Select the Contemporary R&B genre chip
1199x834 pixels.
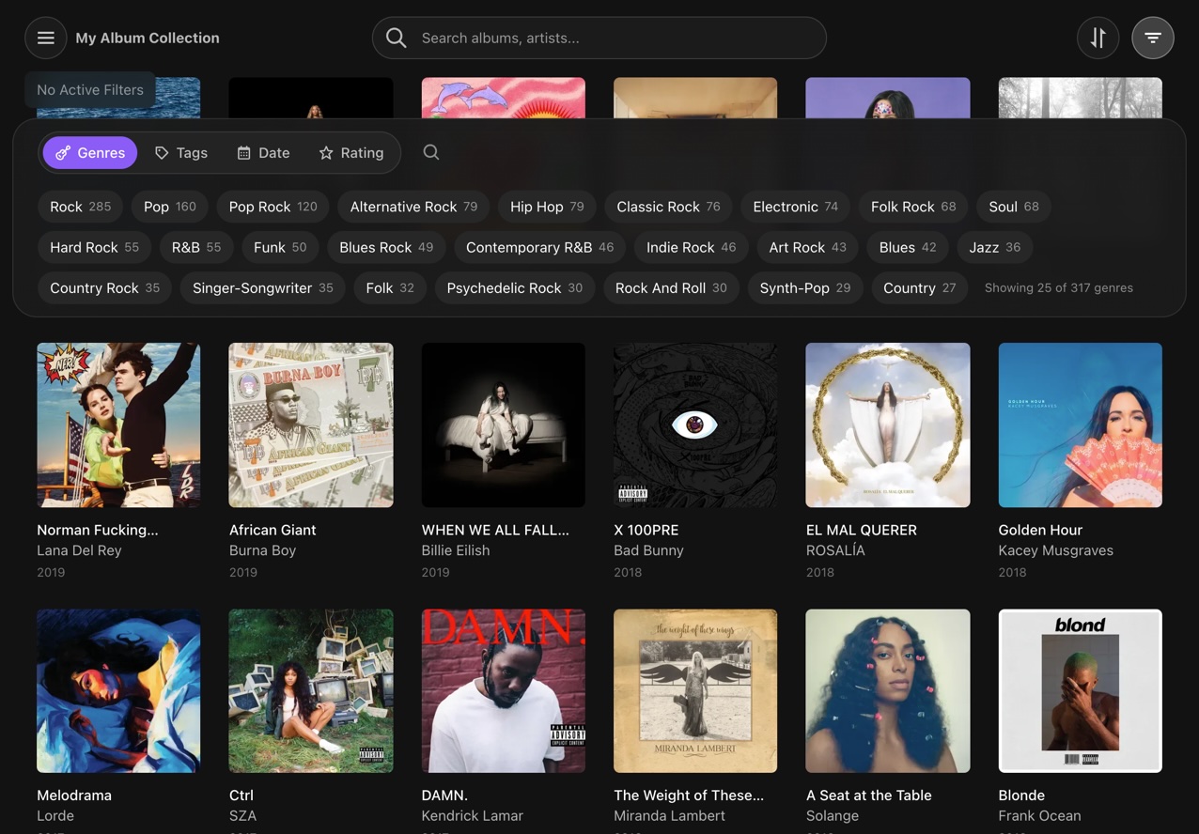539,247
